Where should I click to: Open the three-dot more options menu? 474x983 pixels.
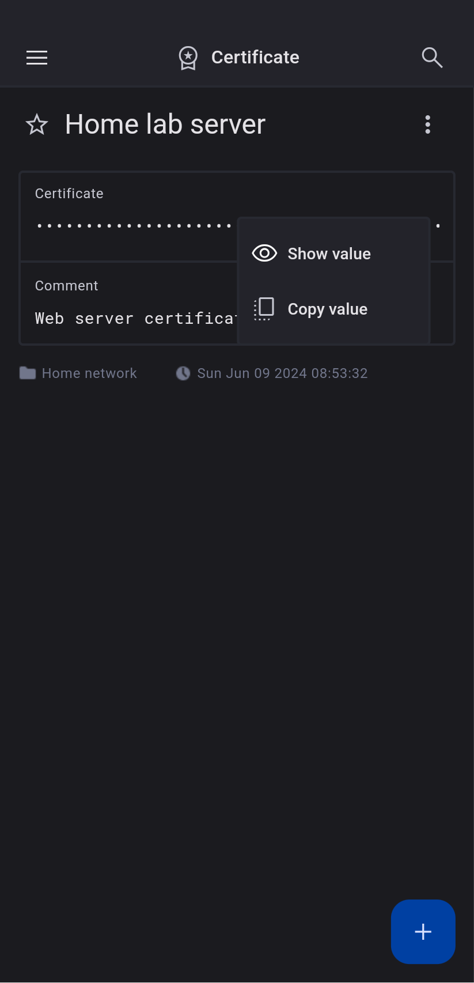tap(427, 124)
